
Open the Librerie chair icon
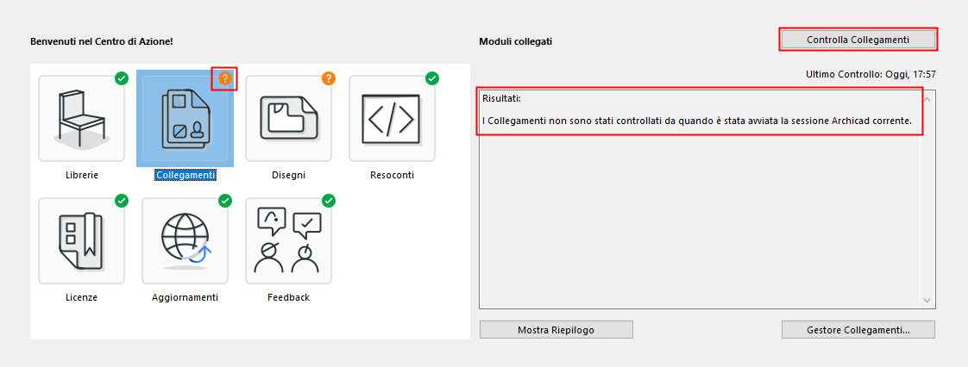pyautogui.click(x=81, y=118)
